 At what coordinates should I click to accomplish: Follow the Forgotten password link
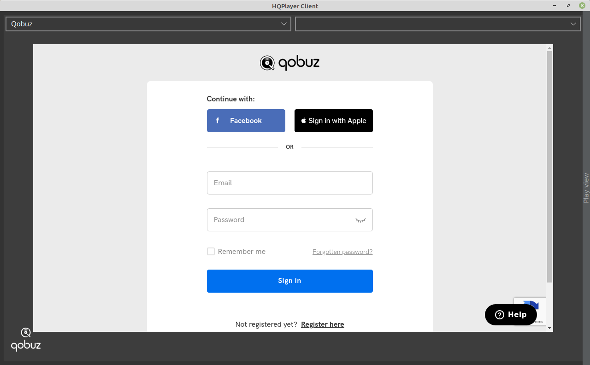click(x=342, y=252)
